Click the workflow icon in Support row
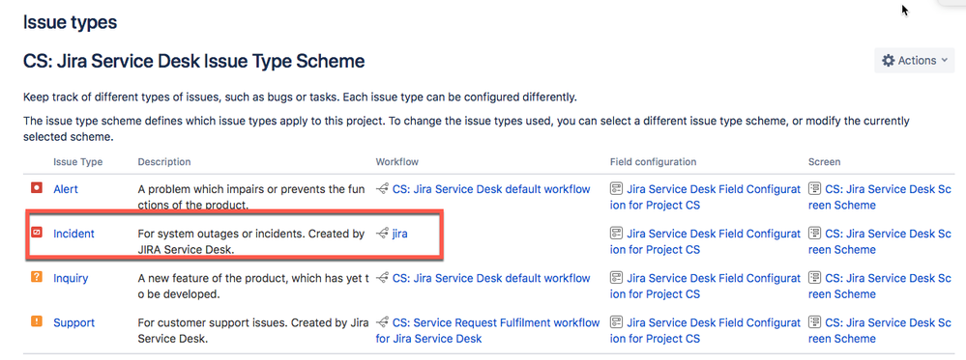This screenshot has width=966, height=360. tap(383, 322)
